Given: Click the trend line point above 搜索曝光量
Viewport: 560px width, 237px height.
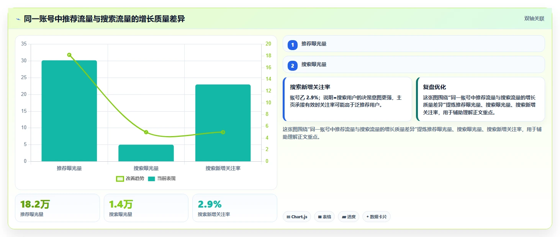Looking at the screenshot, I should point(146,132).
